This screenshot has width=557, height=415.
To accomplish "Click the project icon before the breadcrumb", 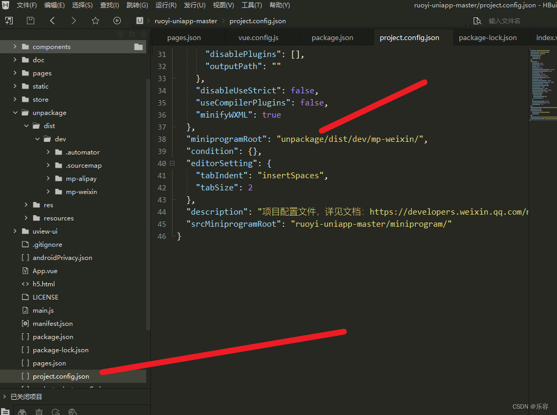I will (140, 21).
